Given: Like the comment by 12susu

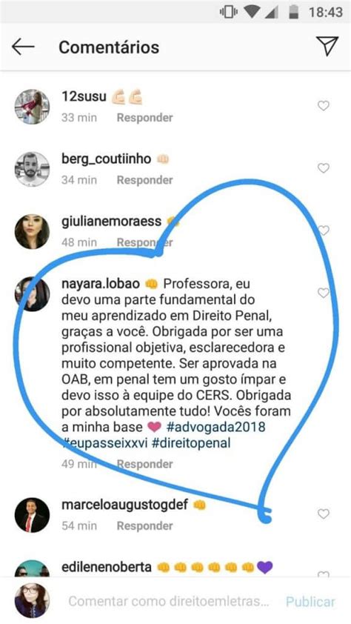Looking at the screenshot, I should tap(324, 106).
